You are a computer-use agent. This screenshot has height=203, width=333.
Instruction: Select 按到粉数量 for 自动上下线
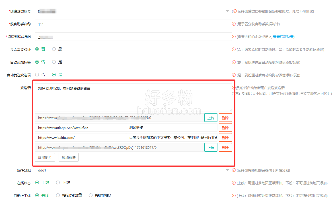[x=58, y=195]
